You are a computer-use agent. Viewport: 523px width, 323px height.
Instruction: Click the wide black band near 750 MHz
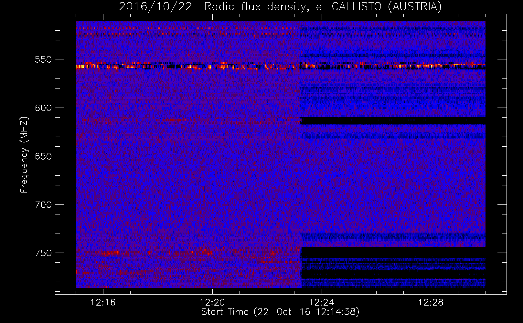click(393, 253)
